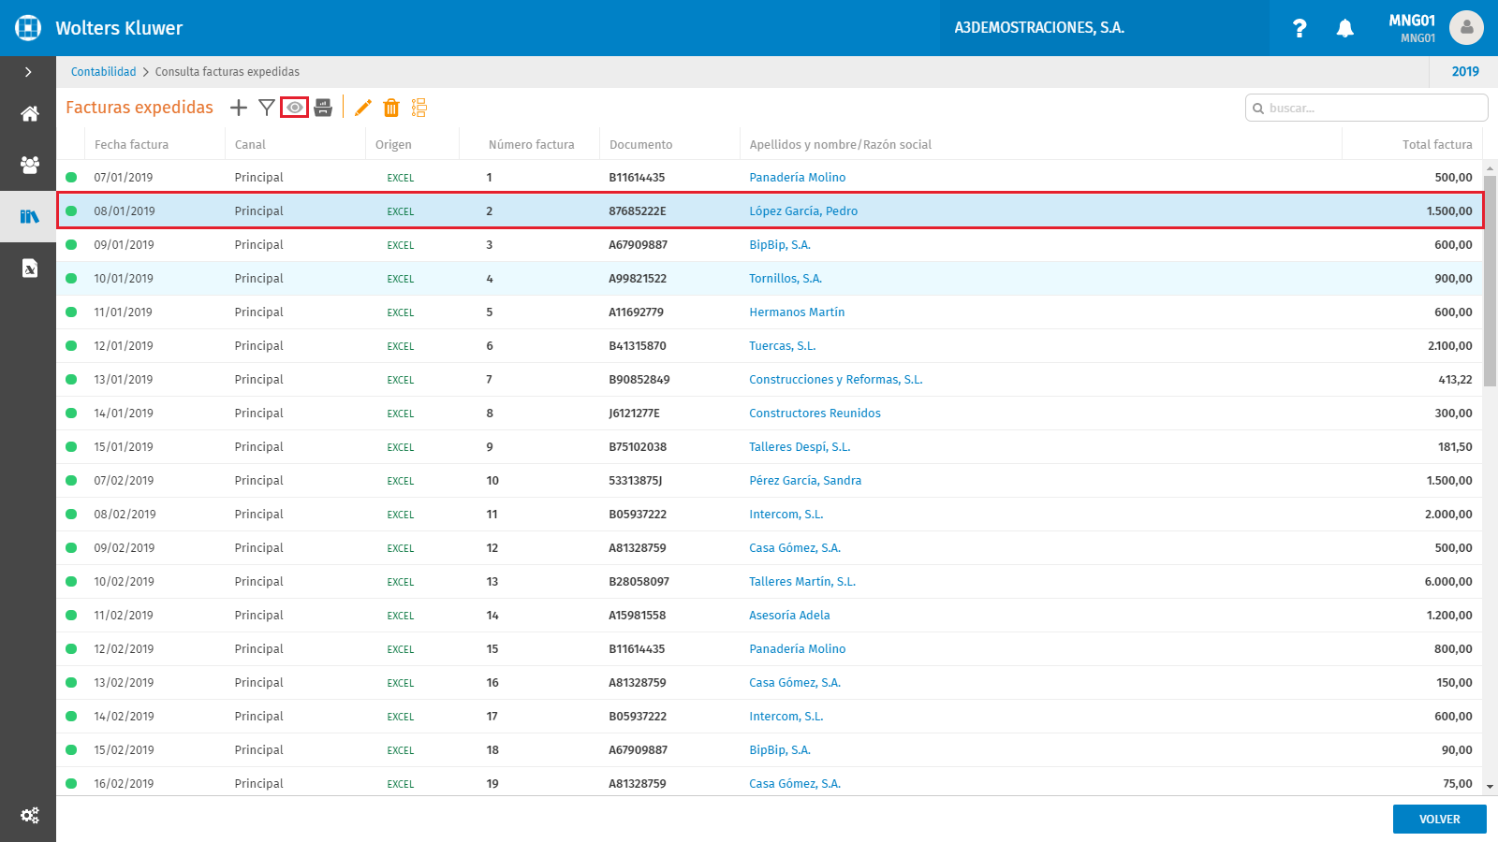1498x842 pixels.
Task: Open the MNG01 user avatar
Action: click(x=1466, y=28)
